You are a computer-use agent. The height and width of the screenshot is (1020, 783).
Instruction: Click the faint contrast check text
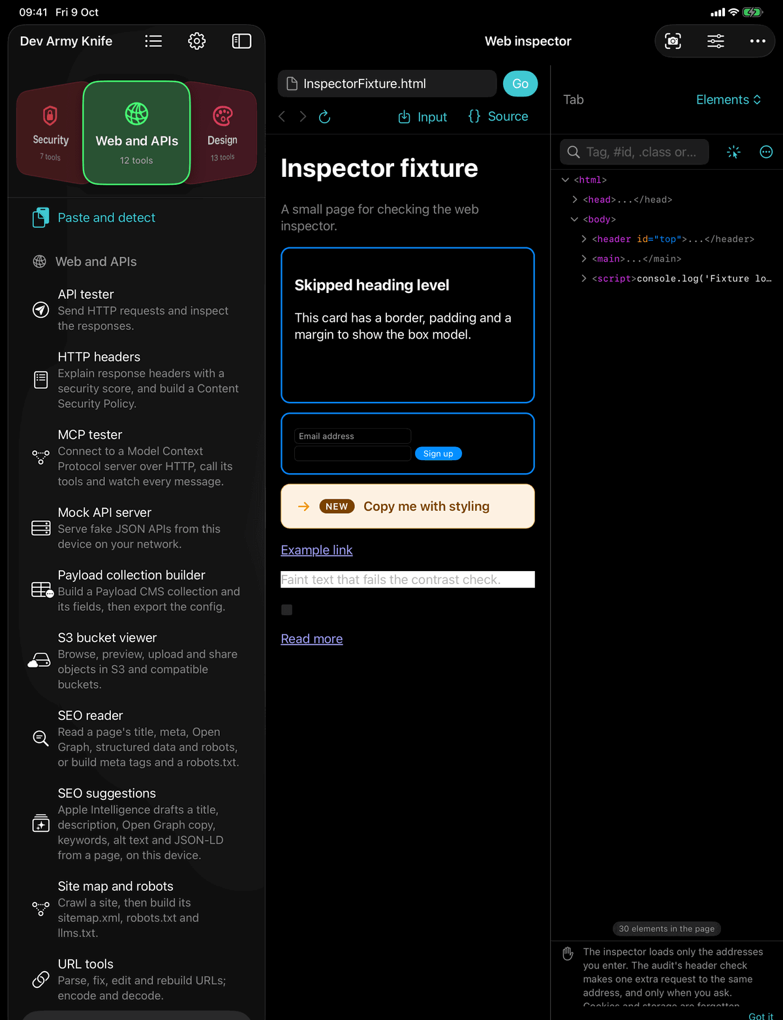391,580
